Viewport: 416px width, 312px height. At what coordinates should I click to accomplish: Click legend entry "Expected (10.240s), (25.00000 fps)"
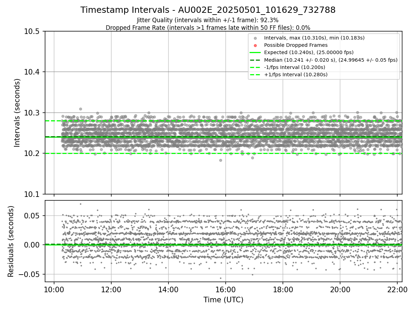tap(309, 52)
